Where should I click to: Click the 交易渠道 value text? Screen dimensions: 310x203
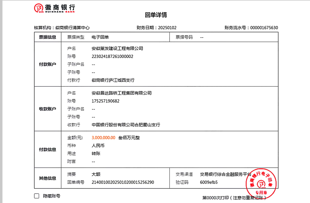point(225,174)
